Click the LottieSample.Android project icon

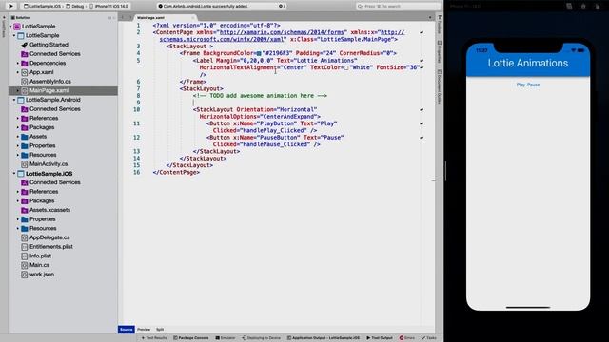point(21,100)
